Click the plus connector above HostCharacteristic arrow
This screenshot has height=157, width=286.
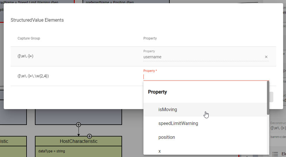pos(78,125)
